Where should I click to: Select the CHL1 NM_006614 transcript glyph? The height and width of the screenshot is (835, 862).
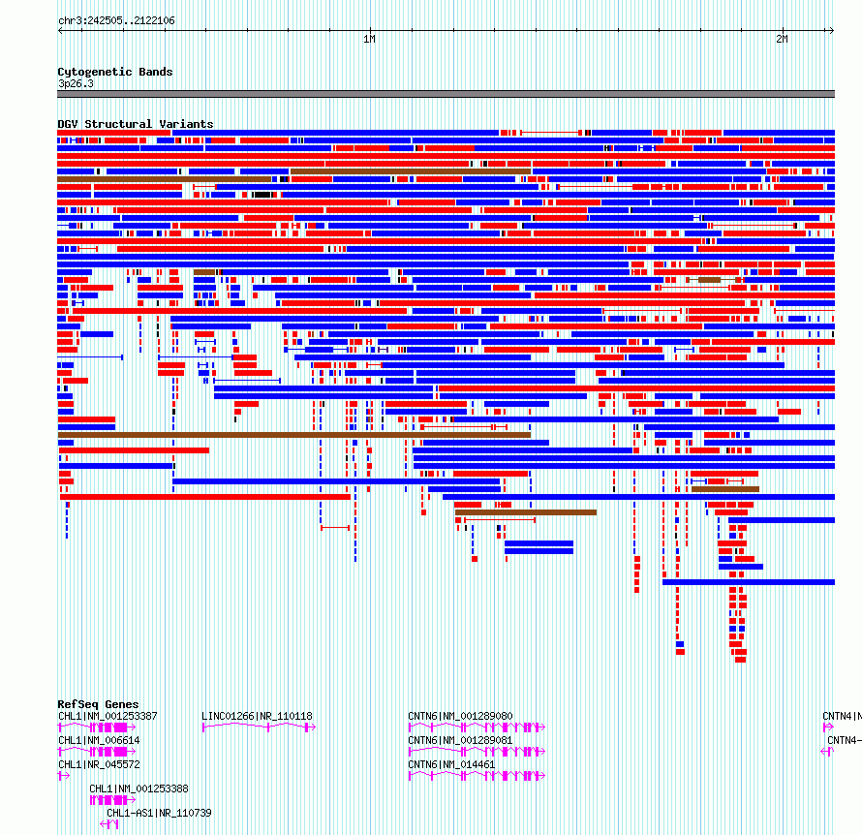(97, 752)
